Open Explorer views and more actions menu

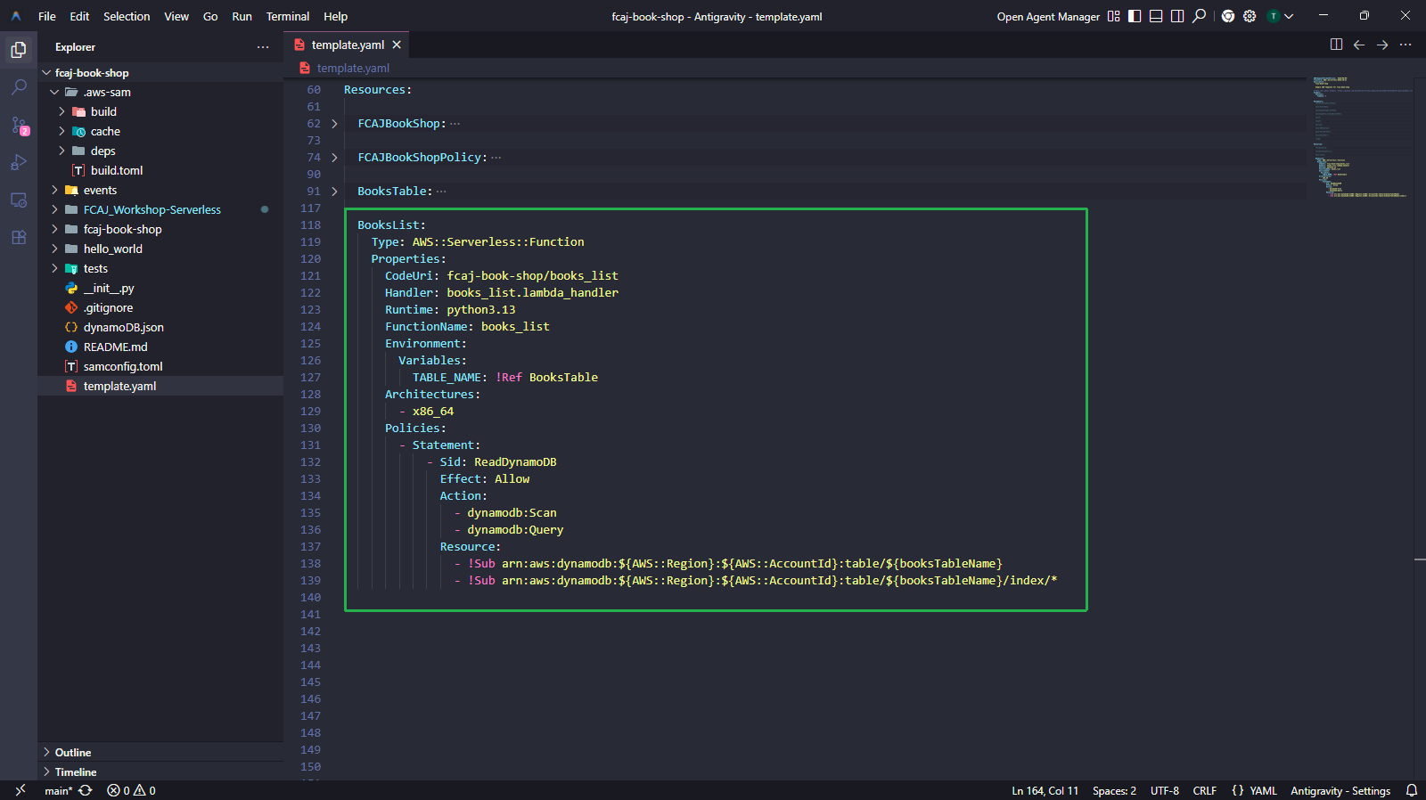tap(263, 47)
